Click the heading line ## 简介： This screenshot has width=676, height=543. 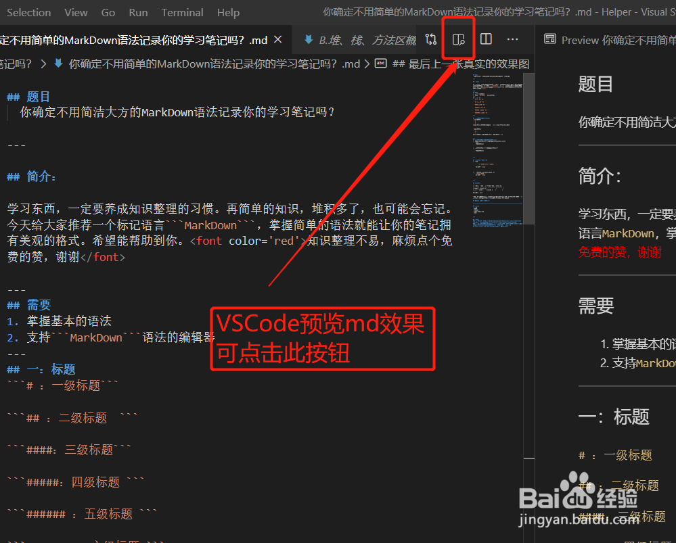click(x=32, y=176)
